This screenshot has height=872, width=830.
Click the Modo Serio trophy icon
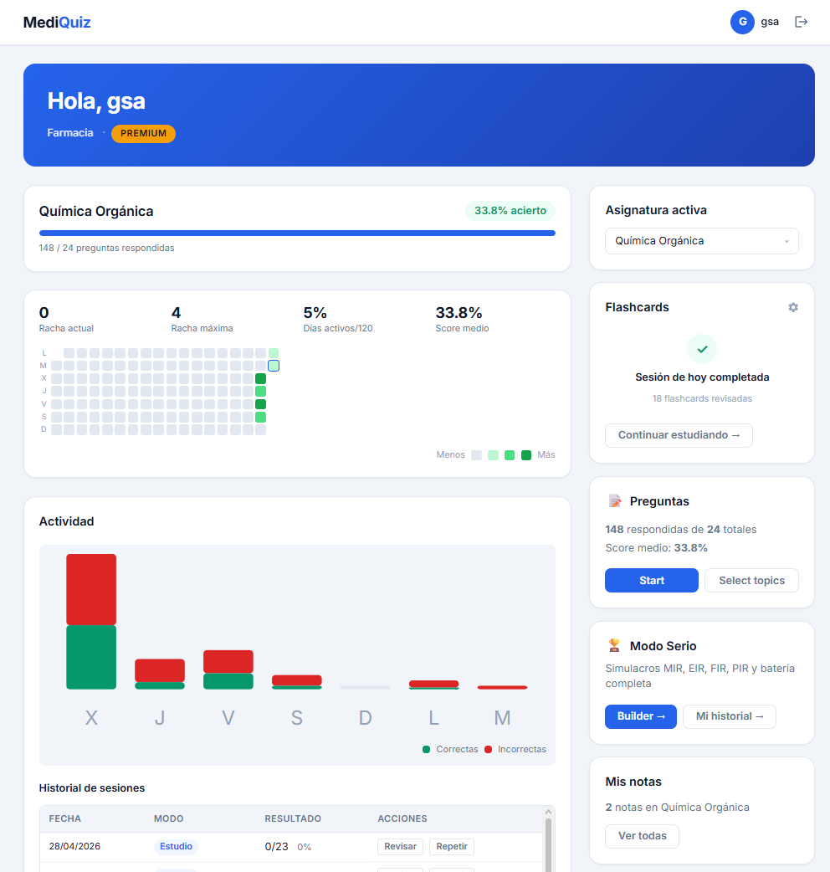pos(612,645)
